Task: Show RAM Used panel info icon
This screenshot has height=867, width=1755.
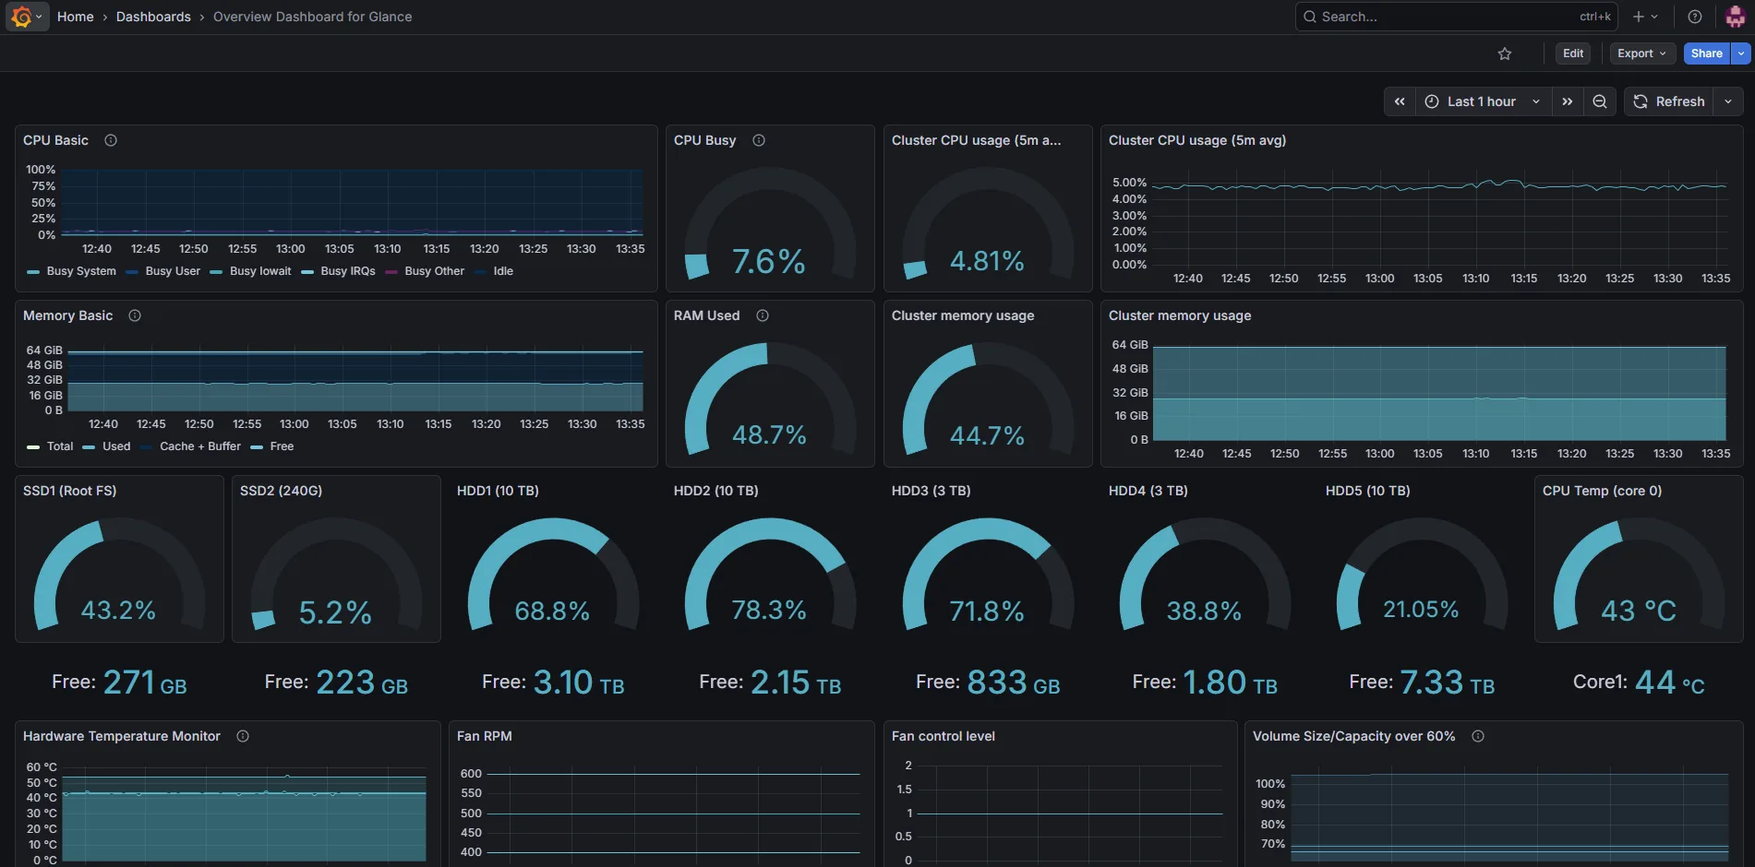Action: (x=763, y=315)
